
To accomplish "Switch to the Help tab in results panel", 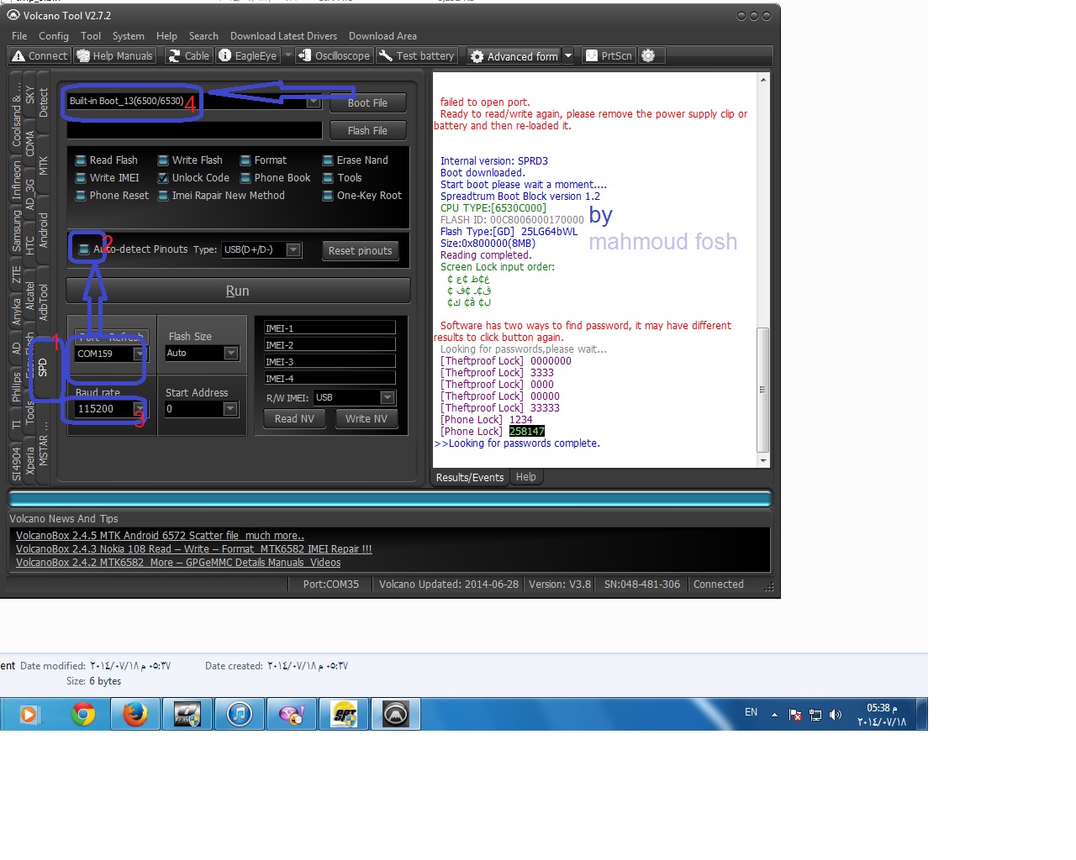I will [x=525, y=477].
